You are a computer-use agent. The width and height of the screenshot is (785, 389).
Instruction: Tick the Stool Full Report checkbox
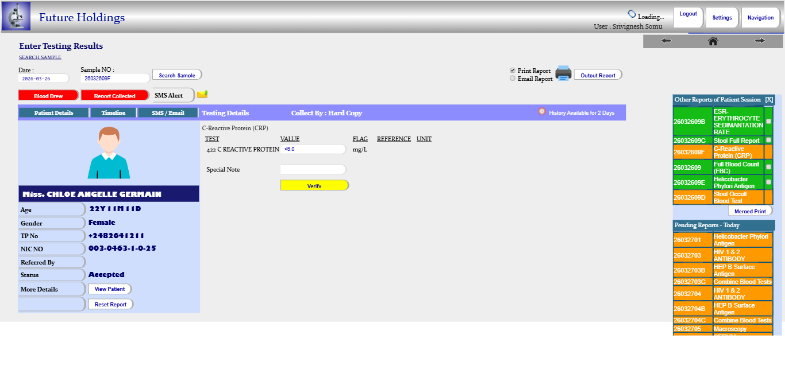coord(769,140)
